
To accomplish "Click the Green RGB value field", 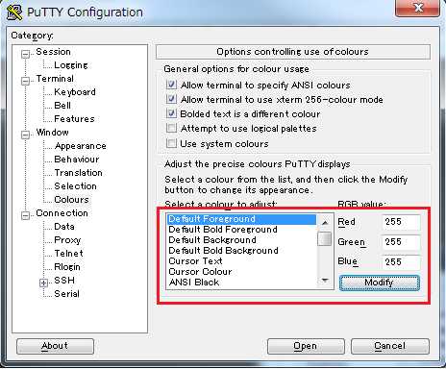I will [401, 242].
